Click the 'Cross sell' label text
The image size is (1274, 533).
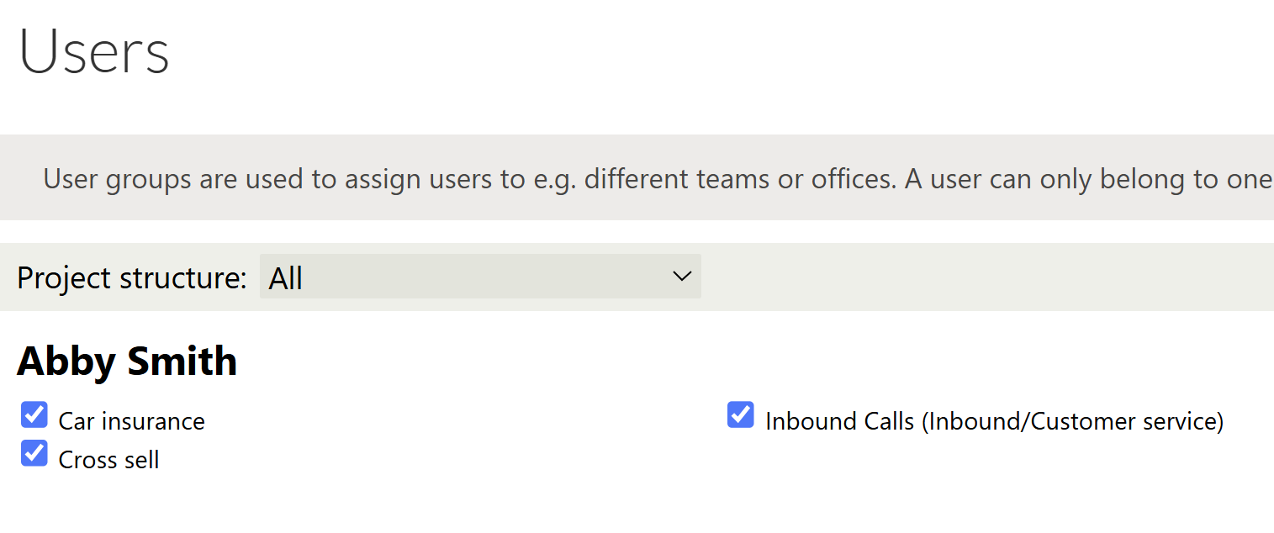(108, 460)
